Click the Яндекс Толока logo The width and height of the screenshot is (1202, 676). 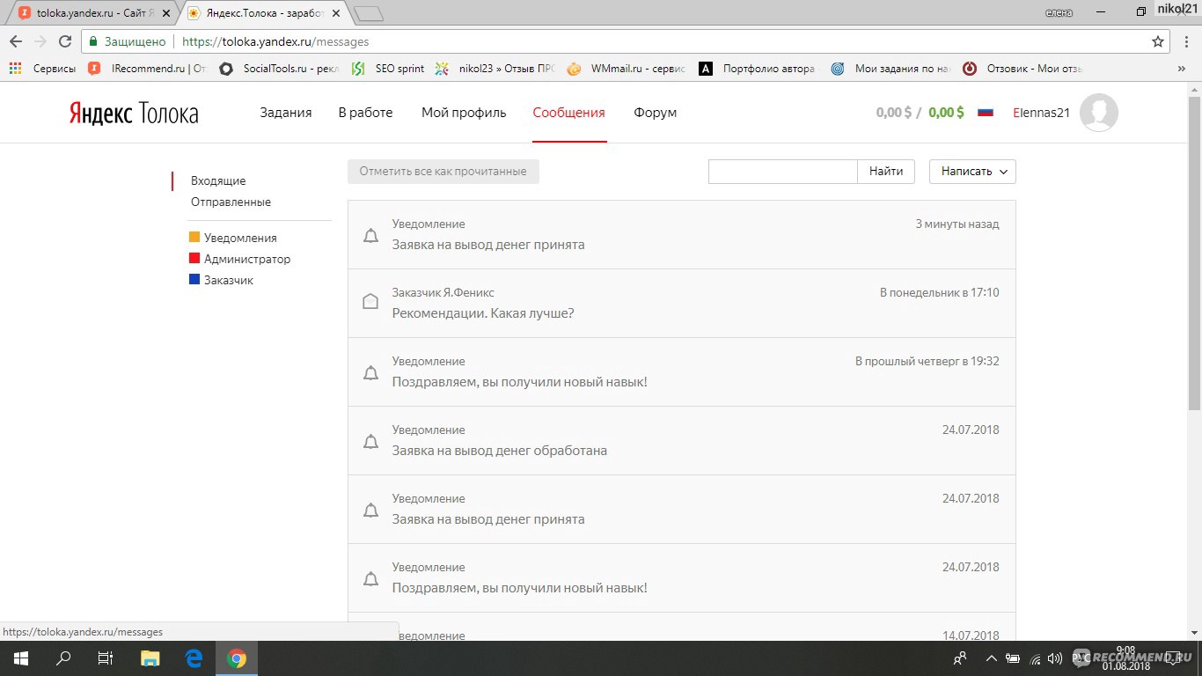(x=134, y=114)
